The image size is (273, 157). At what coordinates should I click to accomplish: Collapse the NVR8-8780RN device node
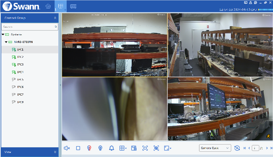(x=6, y=42)
